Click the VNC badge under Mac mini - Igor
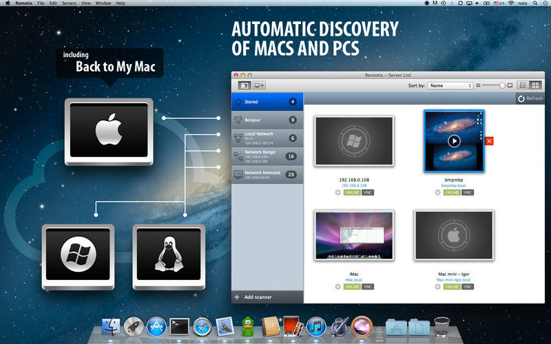 [468, 287]
